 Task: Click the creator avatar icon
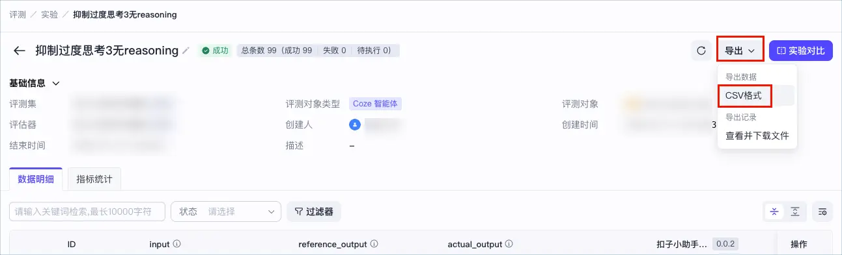355,124
